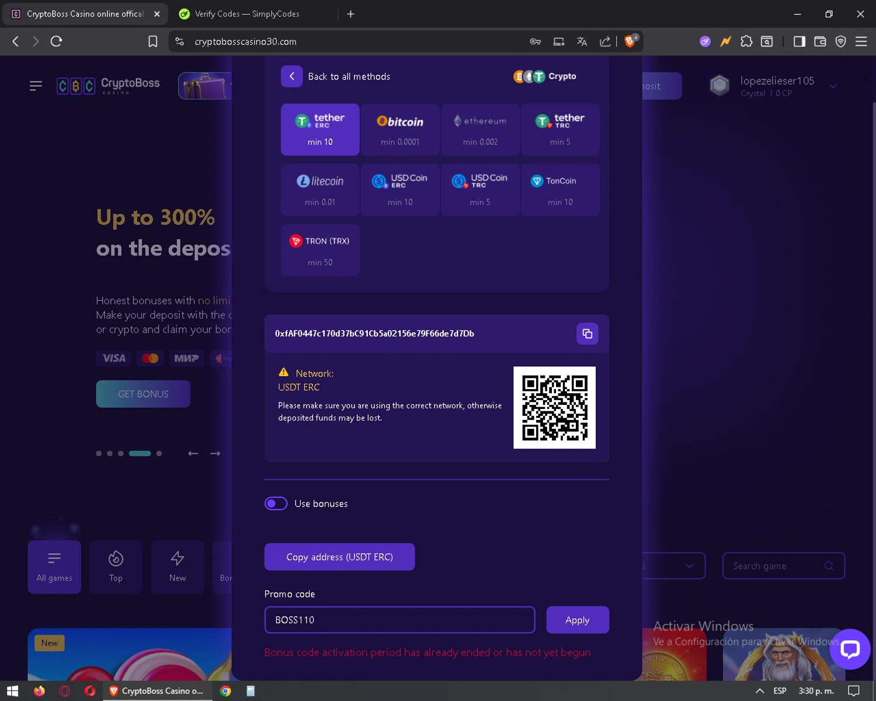
Task: Jump to the last banner slide dot
Action: pos(159,453)
